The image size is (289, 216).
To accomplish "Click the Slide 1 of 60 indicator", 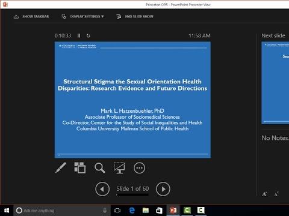I will point(132,188).
